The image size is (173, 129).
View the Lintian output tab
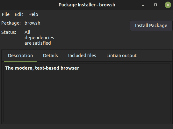[121, 56]
